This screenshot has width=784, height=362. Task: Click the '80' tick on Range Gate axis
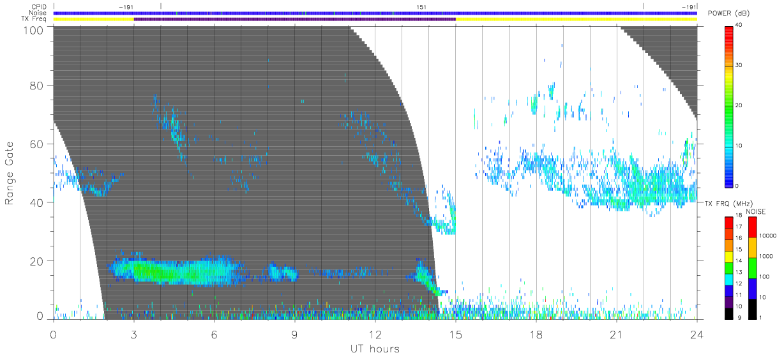(35, 85)
